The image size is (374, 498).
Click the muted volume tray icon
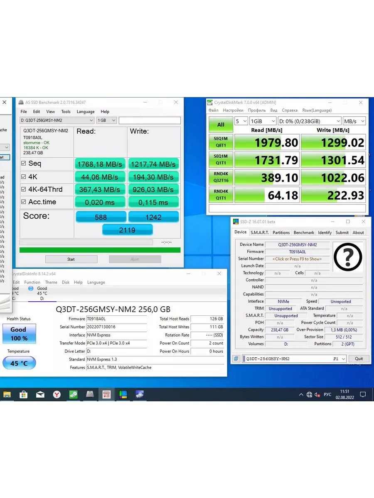[x=317, y=395]
